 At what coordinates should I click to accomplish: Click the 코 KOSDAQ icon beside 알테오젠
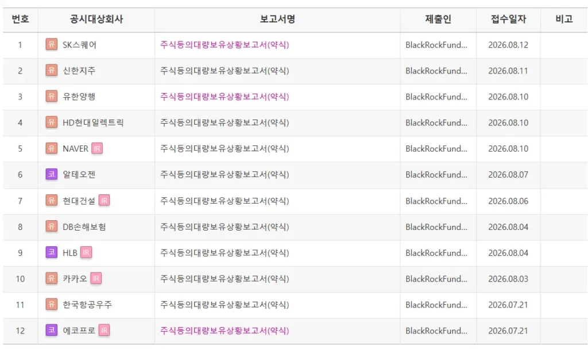point(51,174)
